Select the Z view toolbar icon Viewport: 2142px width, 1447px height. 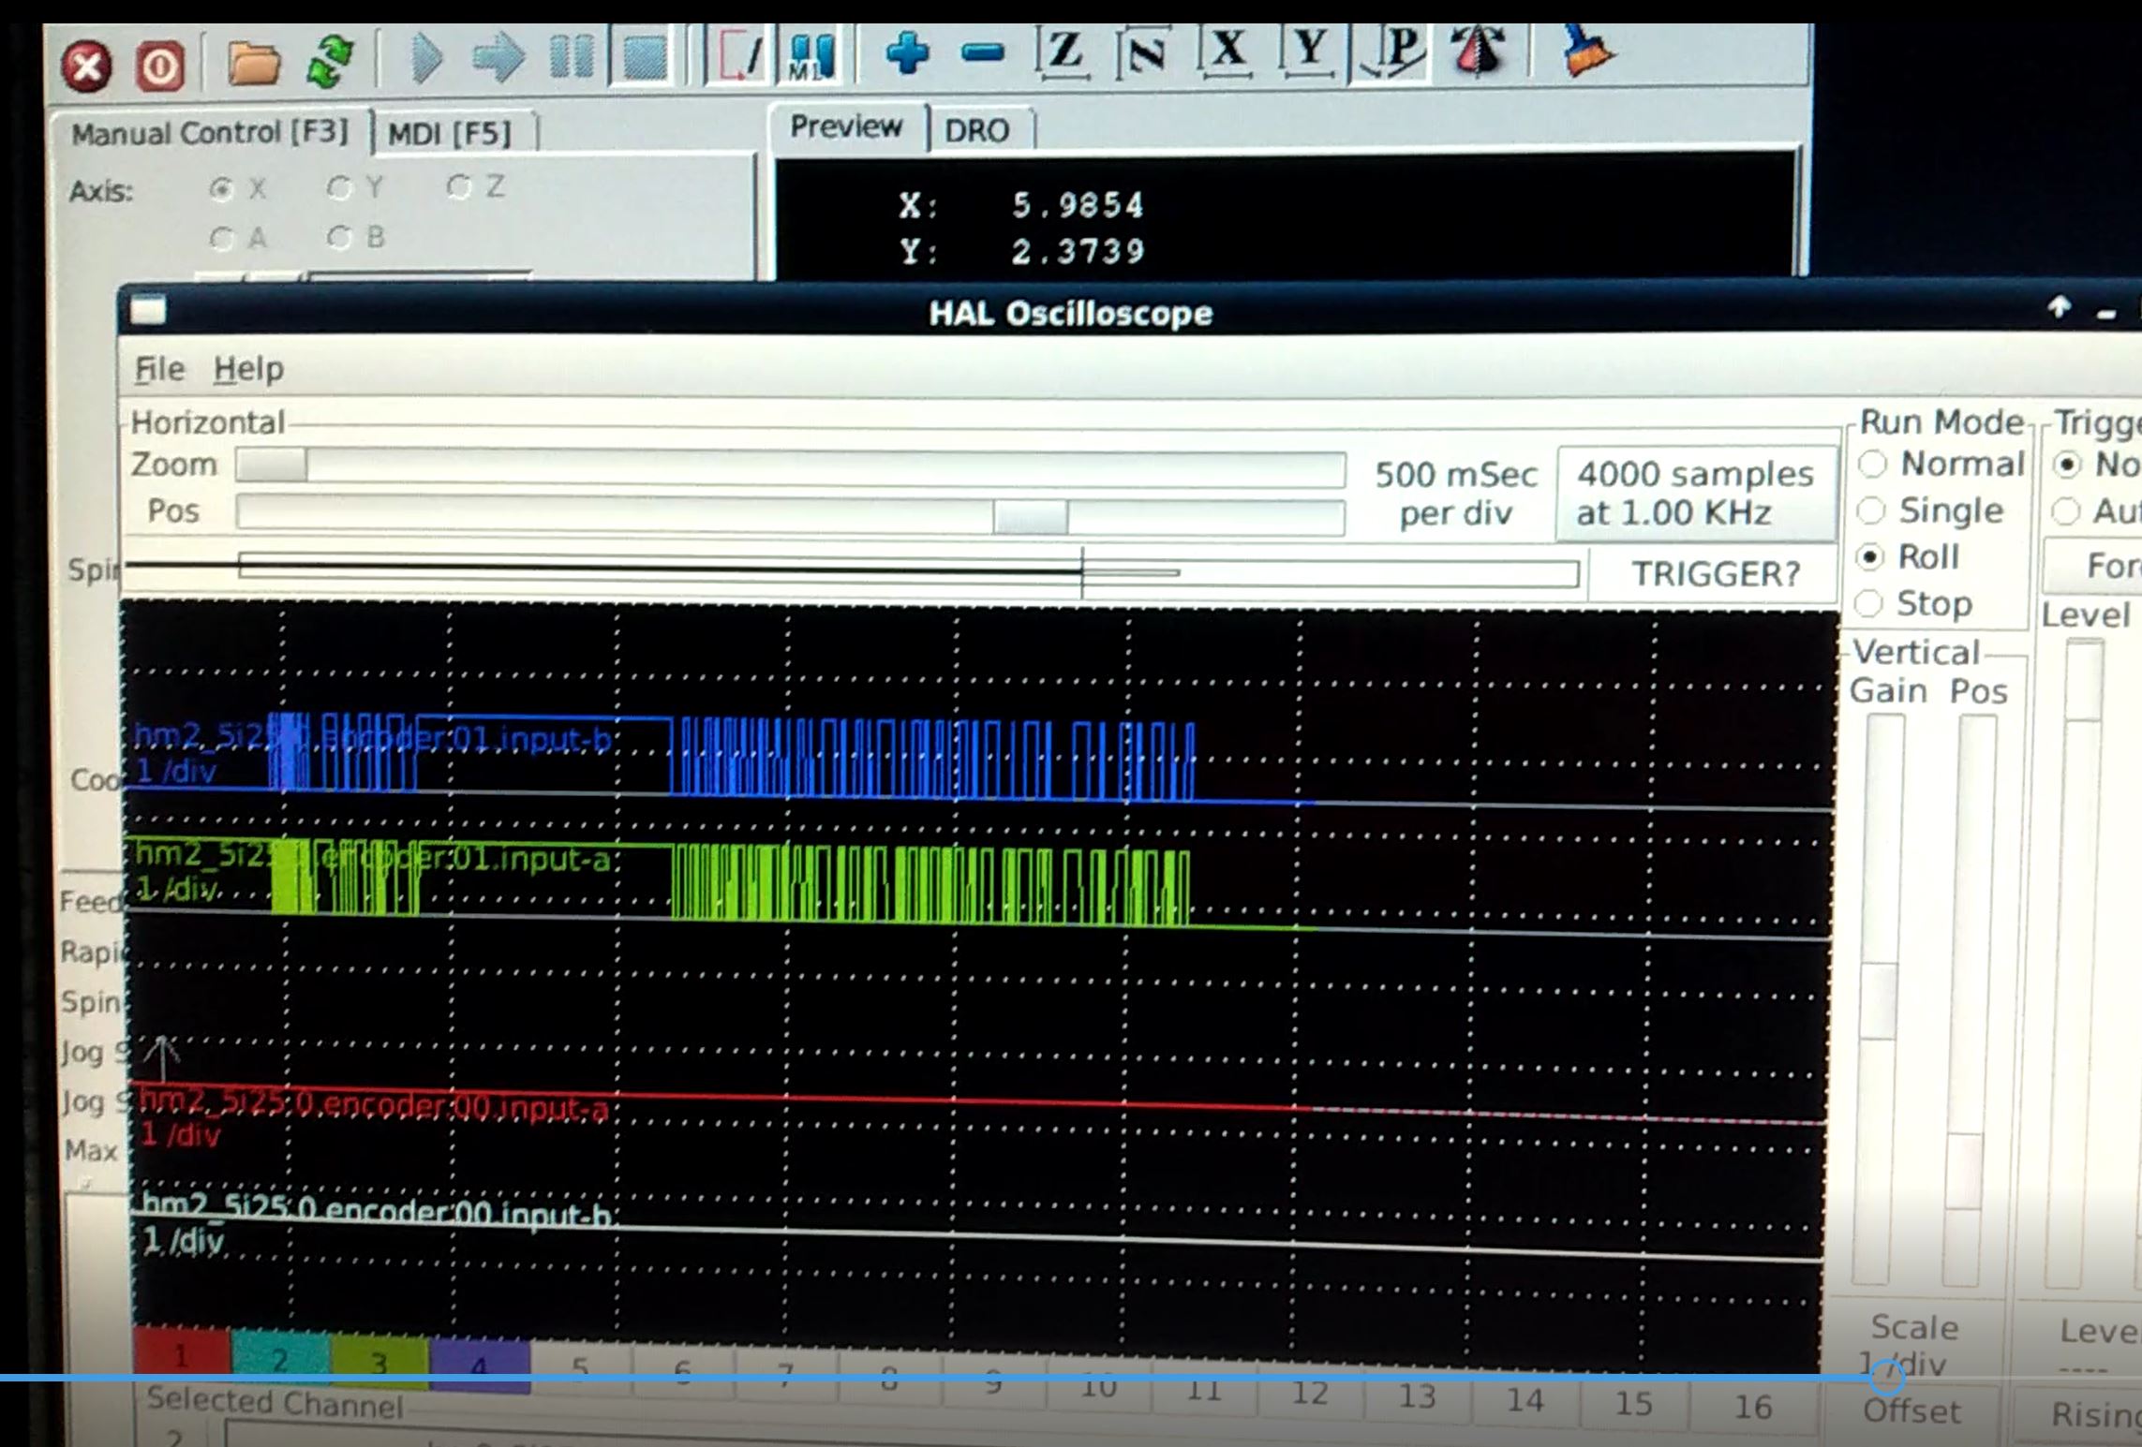coord(1063,51)
